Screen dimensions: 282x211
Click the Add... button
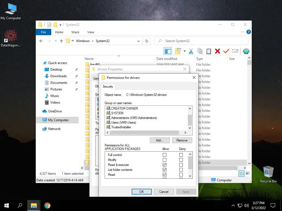(x=160, y=140)
